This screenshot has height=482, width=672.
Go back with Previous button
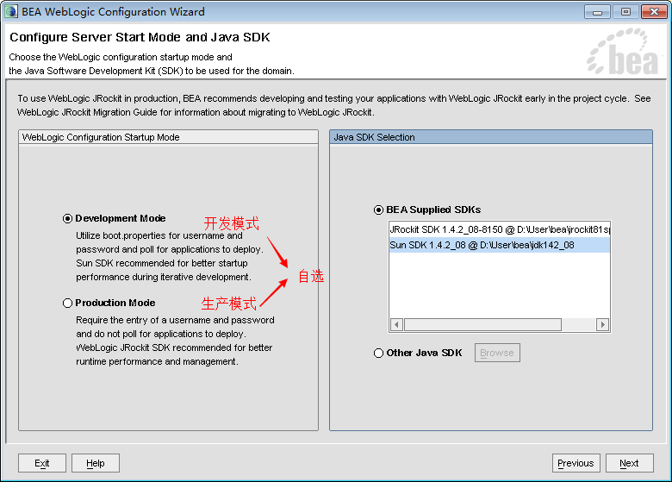(576, 463)
